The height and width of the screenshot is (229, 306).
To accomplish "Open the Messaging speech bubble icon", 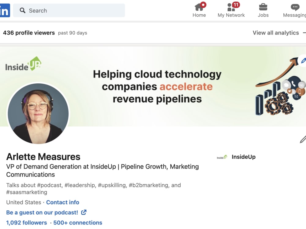I will tap(294, 7).
